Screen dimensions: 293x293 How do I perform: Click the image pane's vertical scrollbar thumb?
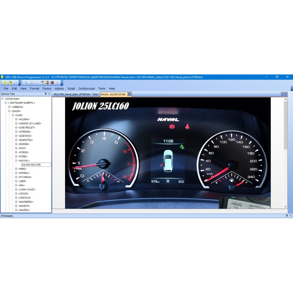[x=285, y=125]
